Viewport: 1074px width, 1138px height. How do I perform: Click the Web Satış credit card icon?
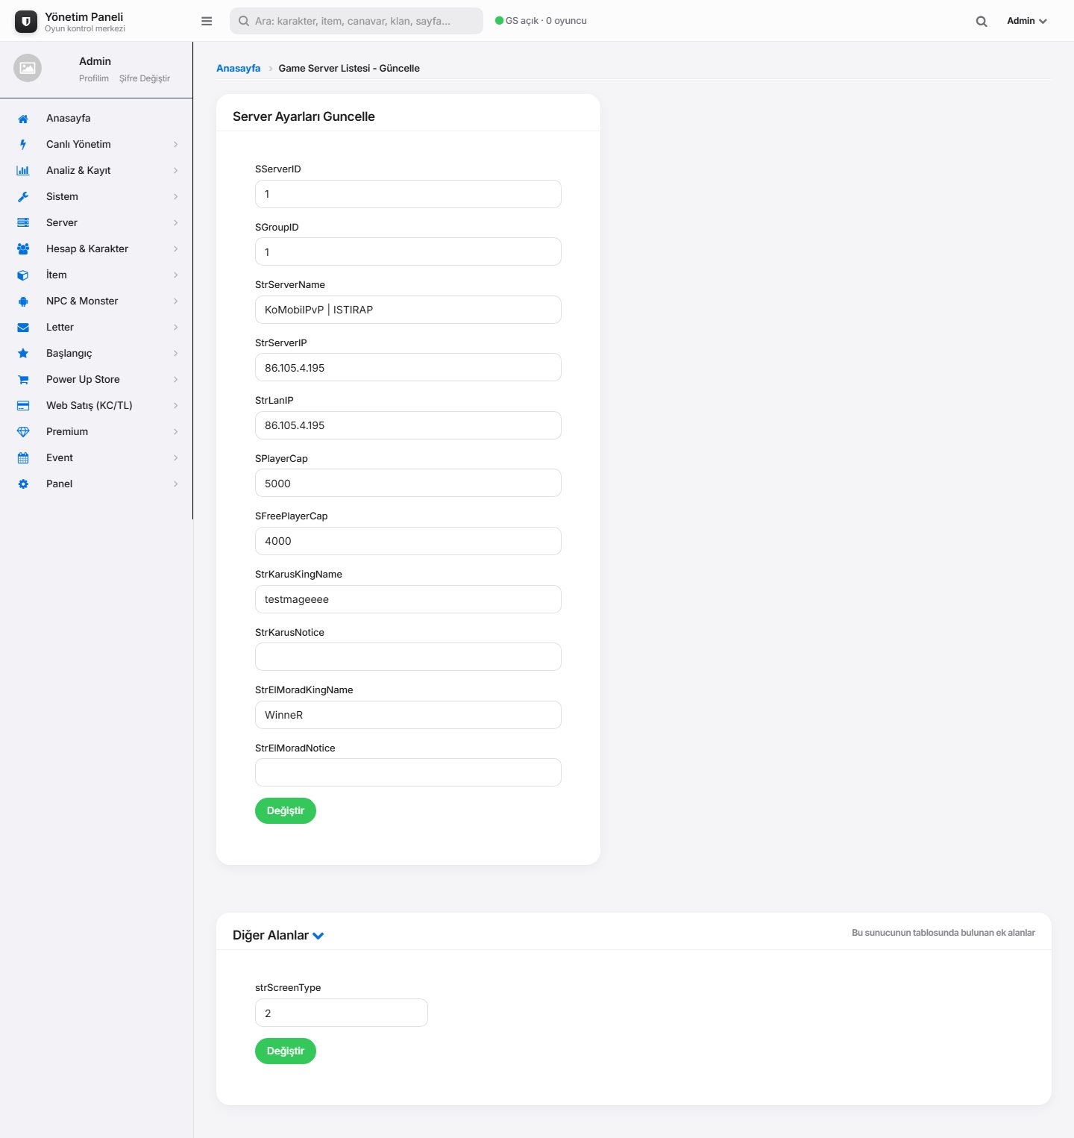[23, 406]
